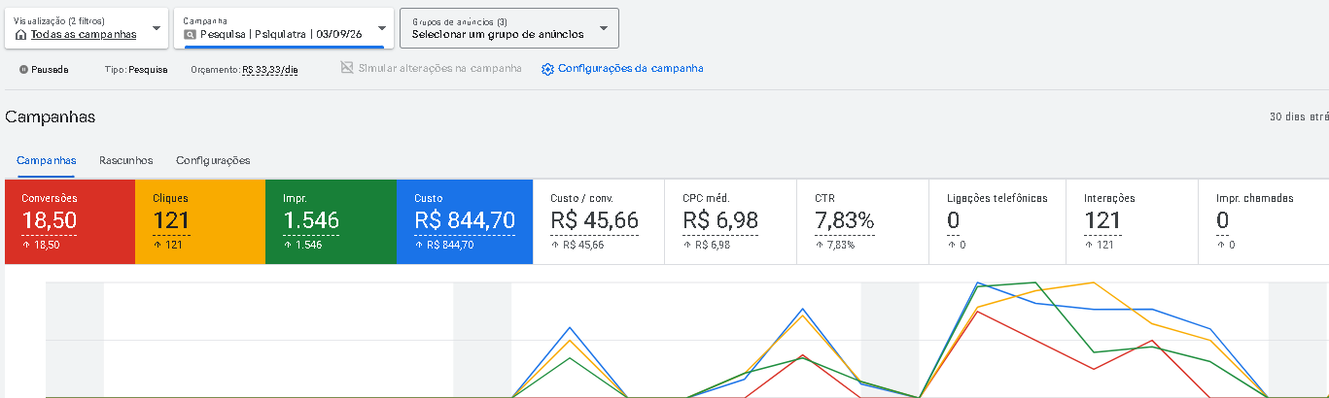Click the search campaign icon beside Pesquisa
The image size is (1329, 398).
pyautogui.click(x=191, y=34)
